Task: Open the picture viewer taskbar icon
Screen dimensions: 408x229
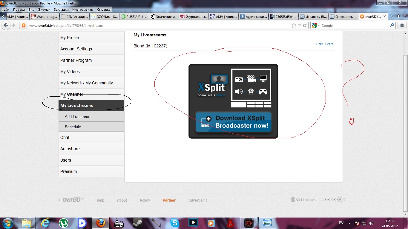Action: 267,223
